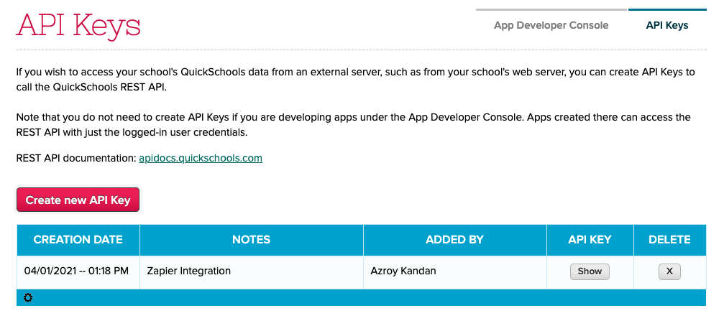Image resolution: width=724 pixels, height=326 pixels.
Task: Click the note about App Developer Console apps
Action: [x=353, y=124]
